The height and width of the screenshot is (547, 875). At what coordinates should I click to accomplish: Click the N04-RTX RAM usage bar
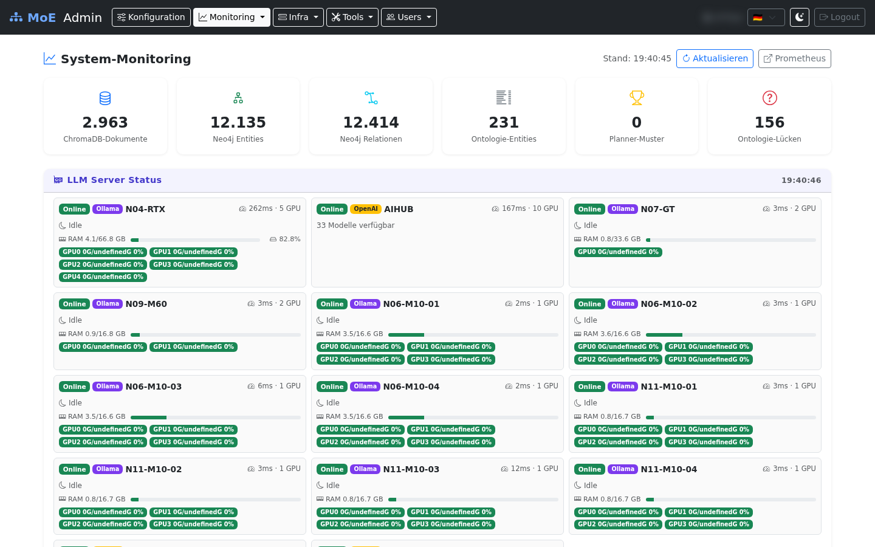coord(196,239)
